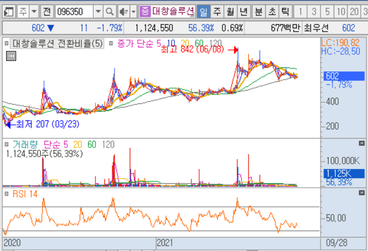Select interval button 3

pyautogui.click(x=314, y=11)
